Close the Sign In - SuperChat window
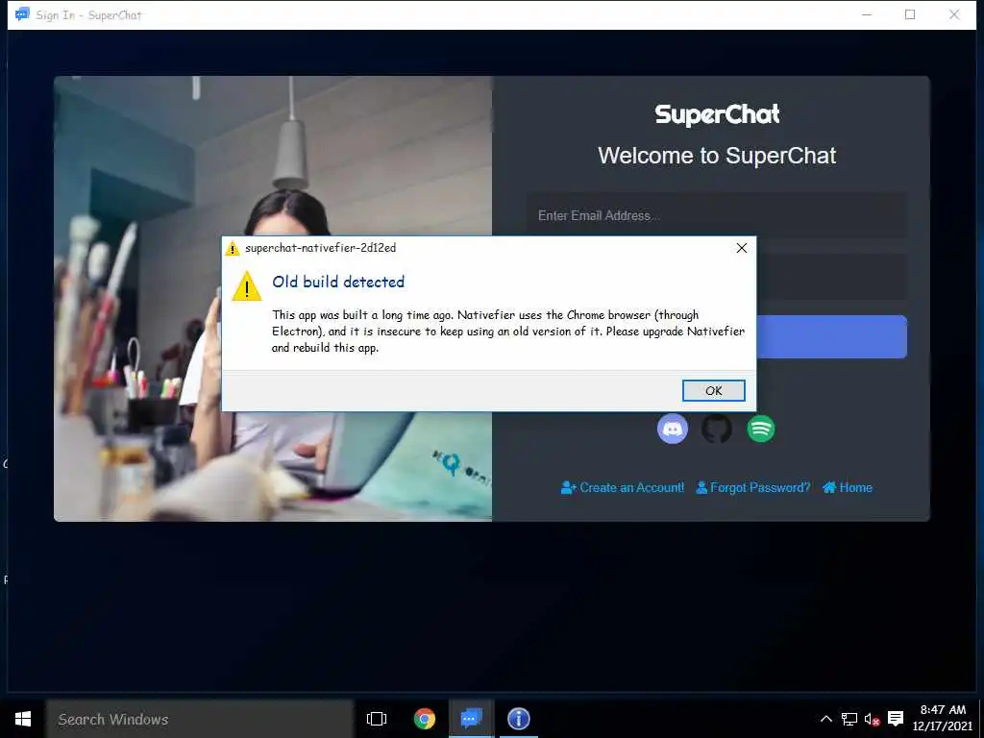Viewport: 984px width, 738px height. (954, 14)
